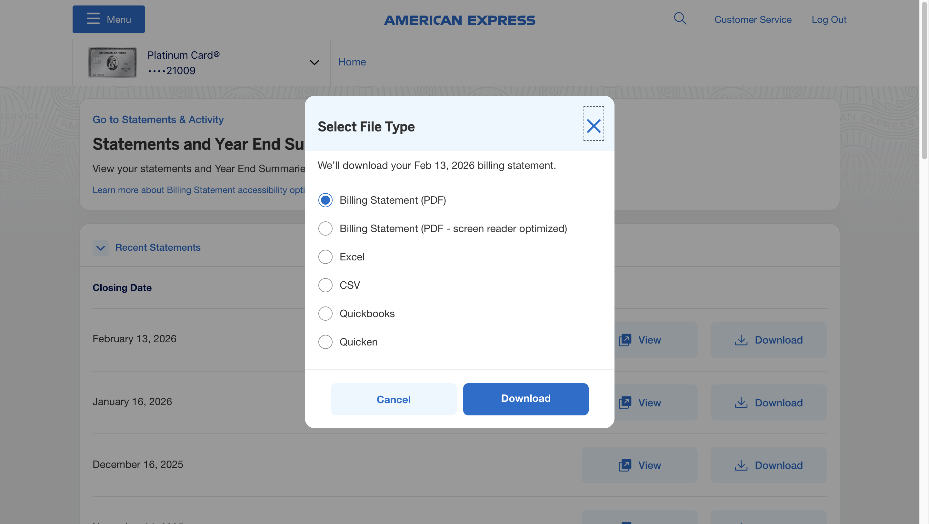This screenshot has height=524, width=929.
Task: Click View icon for January 16, 2026
Action: (625, 402)
